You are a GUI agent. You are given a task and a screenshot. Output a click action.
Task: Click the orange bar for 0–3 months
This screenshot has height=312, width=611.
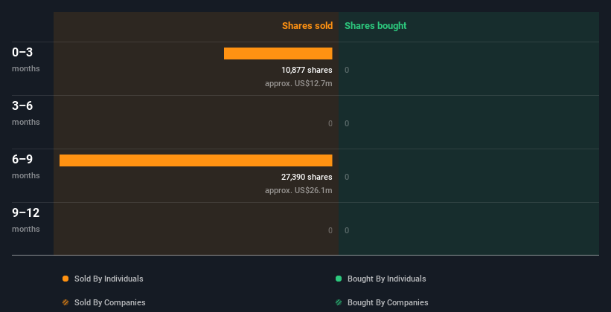(278, 53)
